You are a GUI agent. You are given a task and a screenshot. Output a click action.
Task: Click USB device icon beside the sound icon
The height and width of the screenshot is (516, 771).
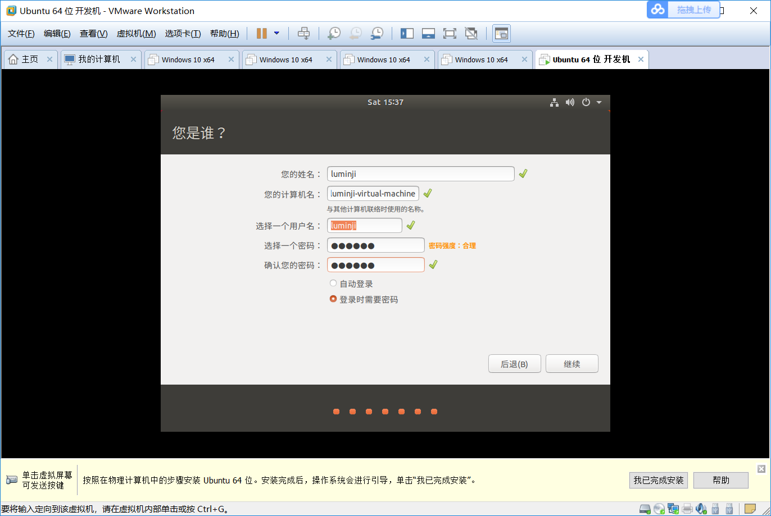tap(715, 509)
